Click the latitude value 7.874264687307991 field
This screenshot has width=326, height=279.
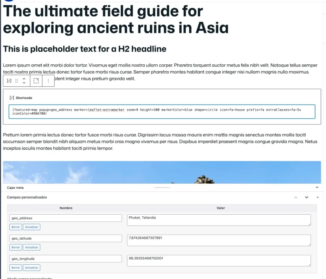click(x=219, y=240)
